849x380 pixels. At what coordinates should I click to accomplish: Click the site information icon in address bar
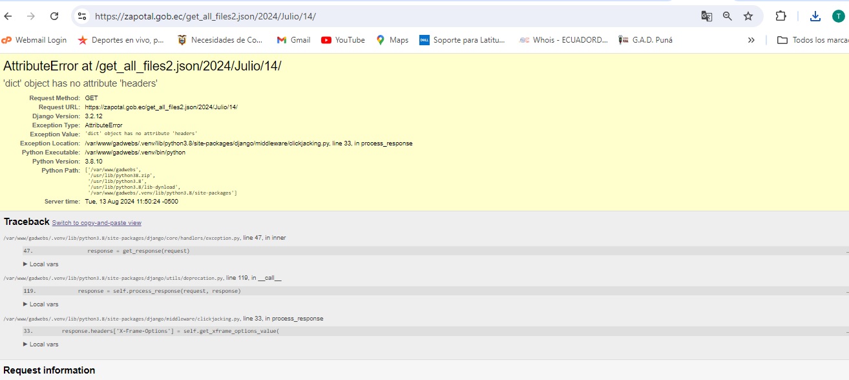(81, 16)
